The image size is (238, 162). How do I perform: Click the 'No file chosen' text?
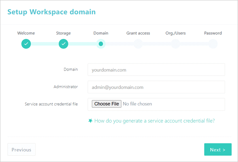[x=137, y=104]
